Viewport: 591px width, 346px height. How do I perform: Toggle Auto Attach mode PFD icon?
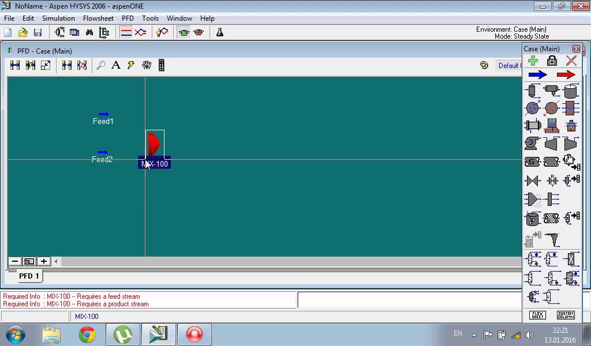click(x=30, y=65)
